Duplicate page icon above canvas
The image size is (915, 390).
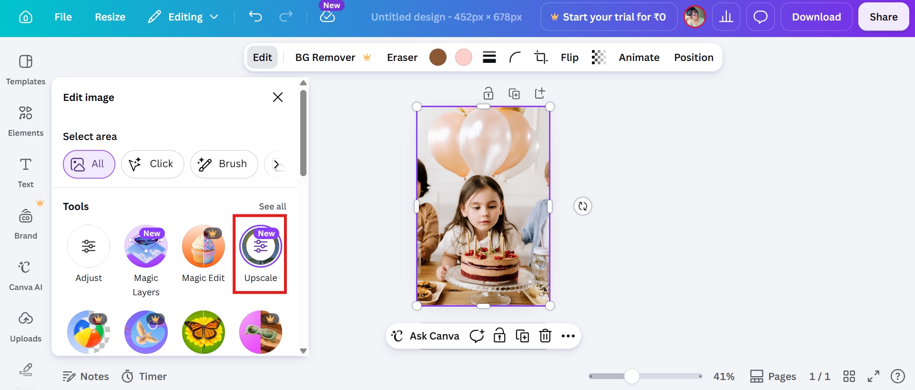514,93
